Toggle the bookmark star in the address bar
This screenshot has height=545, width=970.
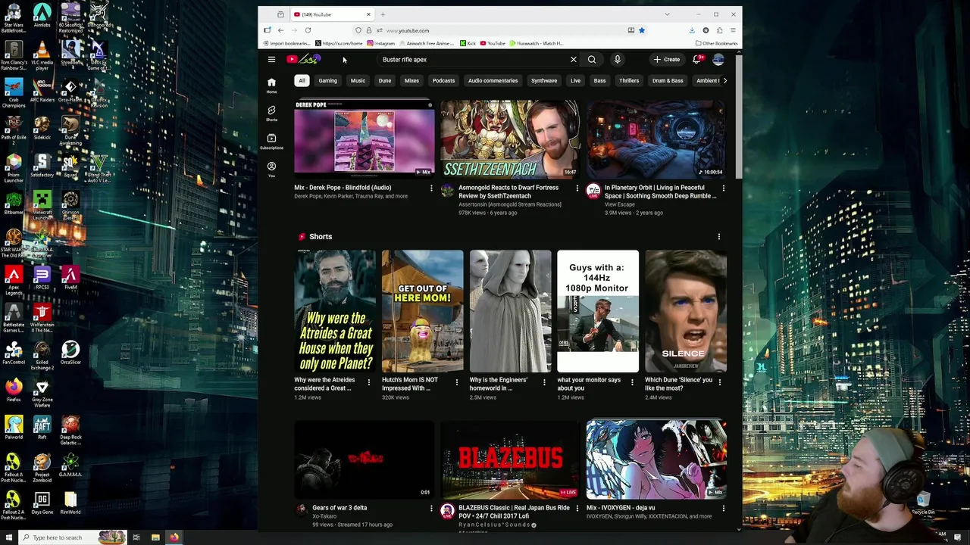click(x=641, y=30)
